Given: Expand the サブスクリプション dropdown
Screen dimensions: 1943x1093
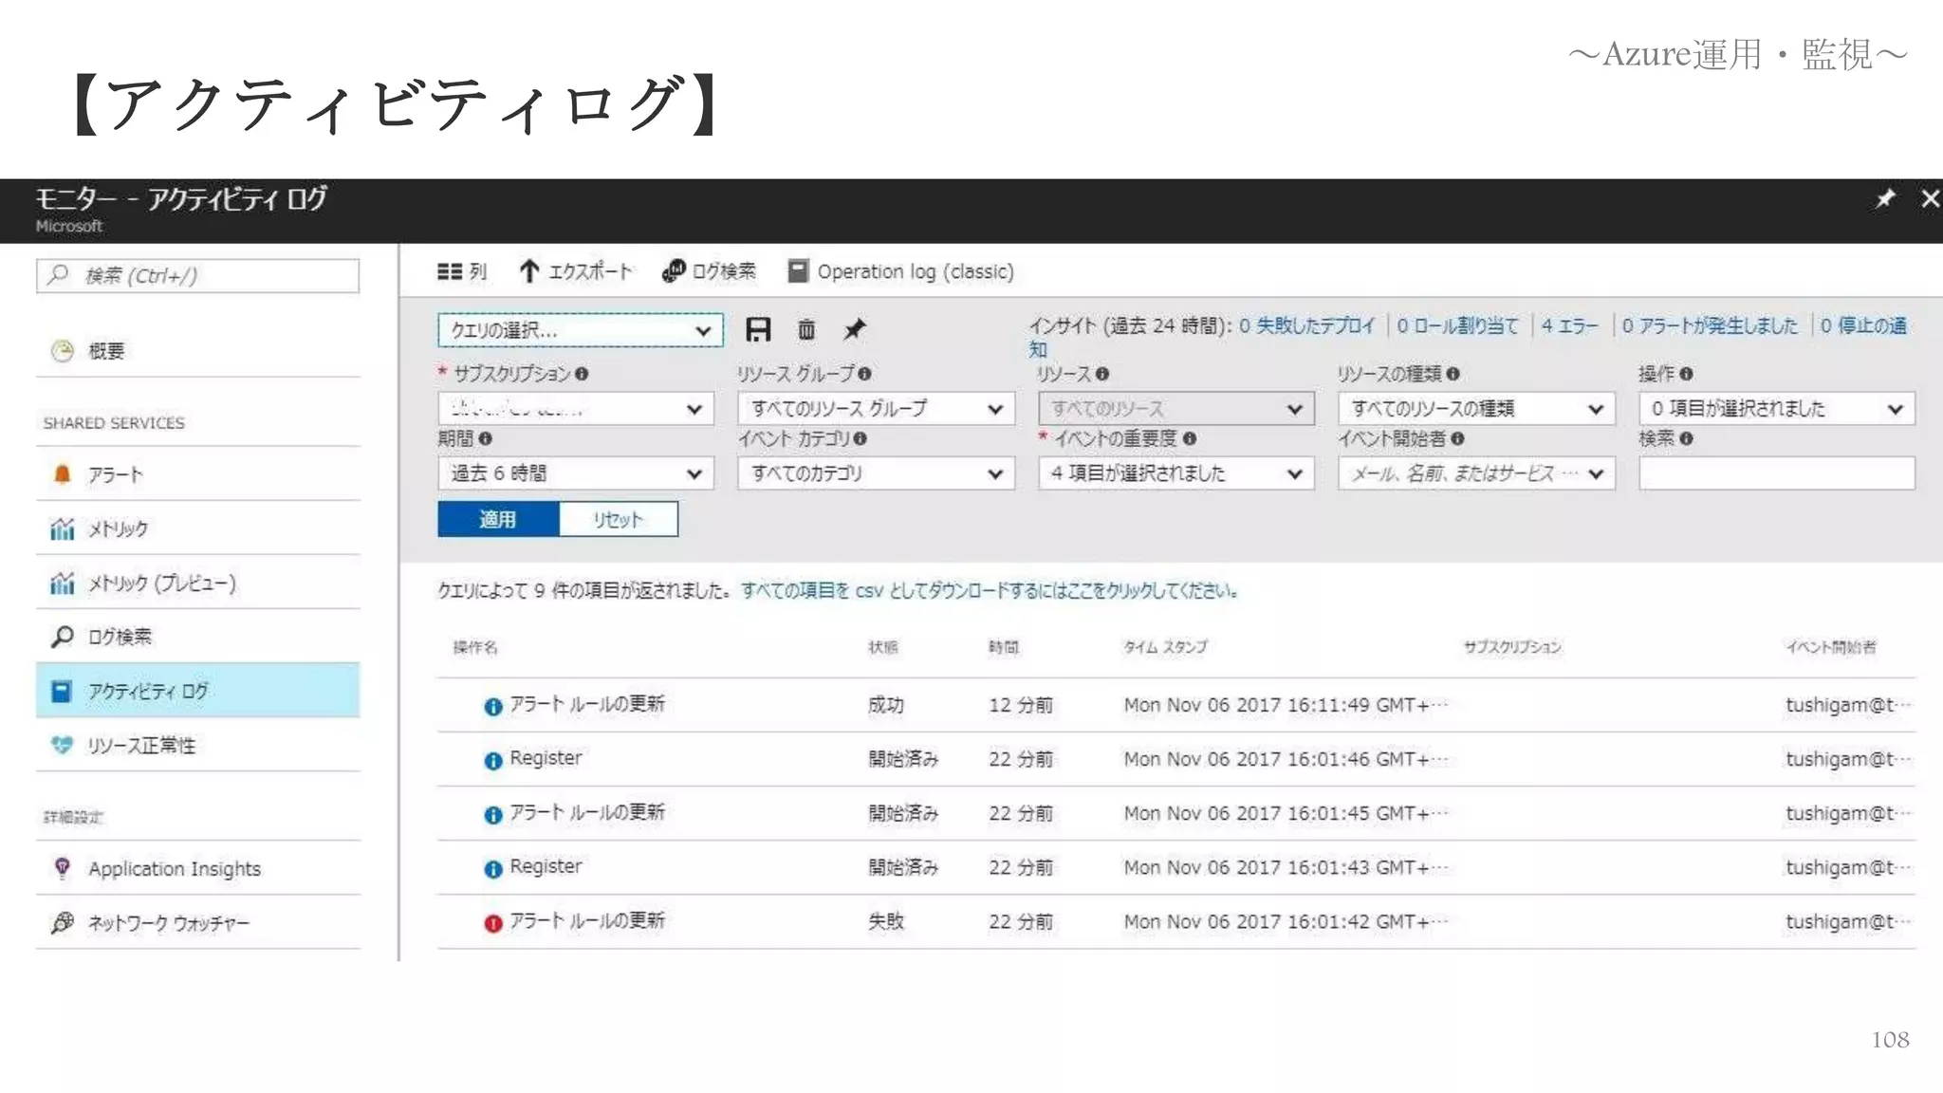Looking at the screenshot, I should tap(576, 409).
